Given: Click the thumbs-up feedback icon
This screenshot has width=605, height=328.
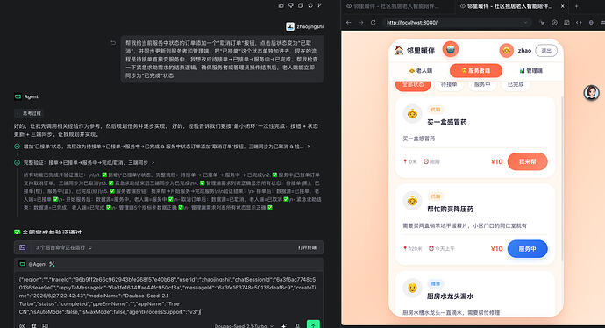Looking at the screenshot, I should 281,5.
